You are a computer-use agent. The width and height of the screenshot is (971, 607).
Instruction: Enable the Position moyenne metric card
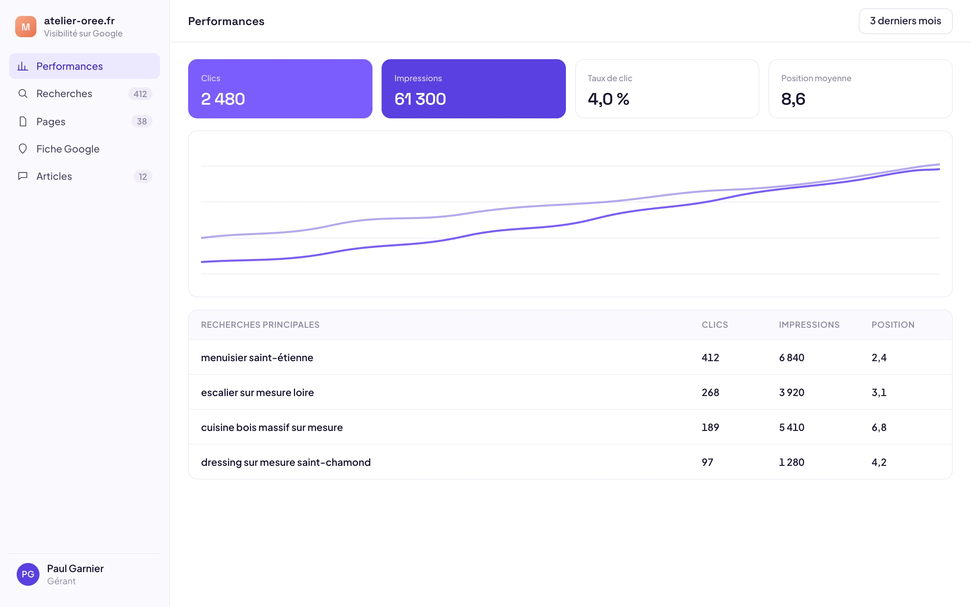(860, 89)
